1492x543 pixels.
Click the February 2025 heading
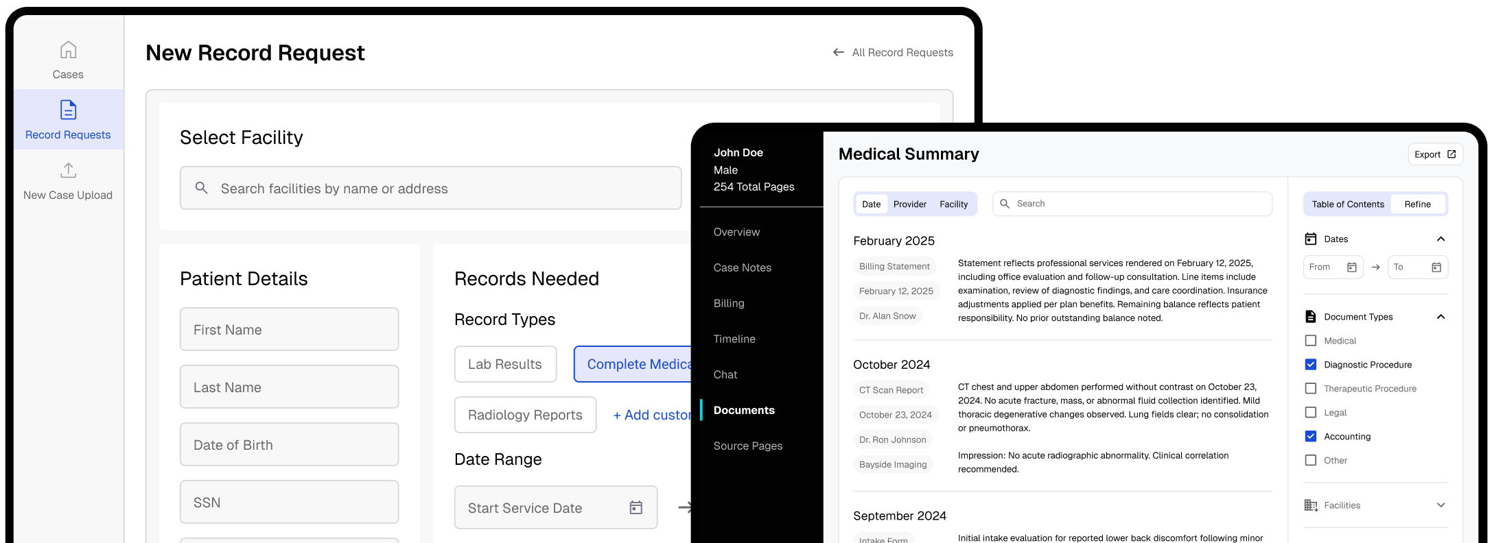coord(894,241)
